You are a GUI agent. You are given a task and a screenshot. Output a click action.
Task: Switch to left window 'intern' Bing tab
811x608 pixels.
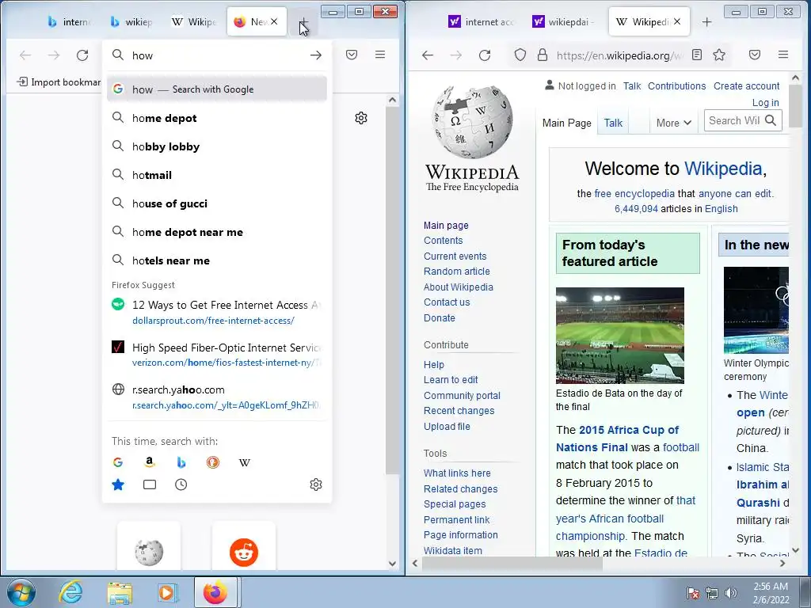70,21
